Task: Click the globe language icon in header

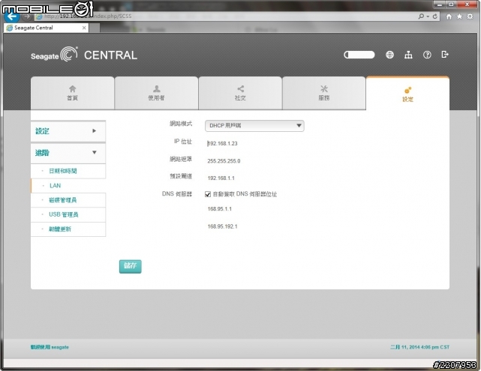Action: pyautogui.click(x=389, y=55)
